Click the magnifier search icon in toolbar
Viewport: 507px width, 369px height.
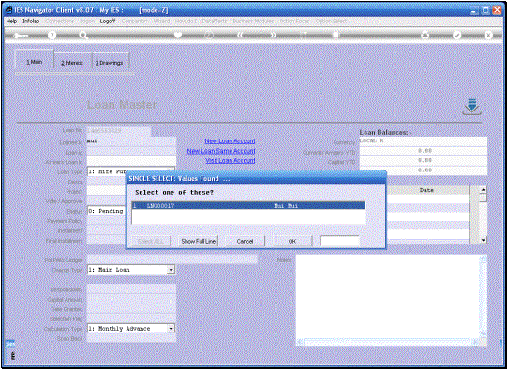(83, 36)
